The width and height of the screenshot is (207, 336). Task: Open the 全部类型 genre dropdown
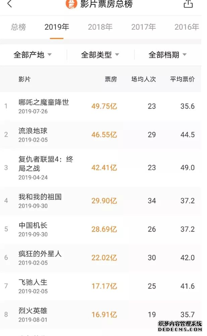tap(100, 55)
